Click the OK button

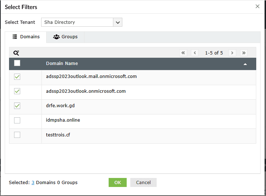[118, 182]
